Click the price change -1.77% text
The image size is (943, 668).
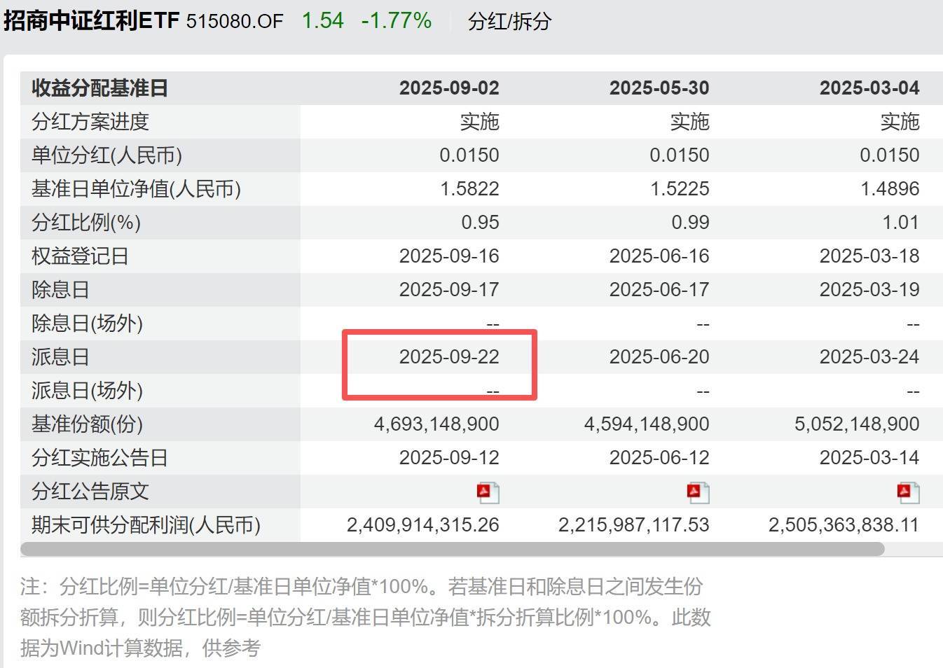coord(397,20)
